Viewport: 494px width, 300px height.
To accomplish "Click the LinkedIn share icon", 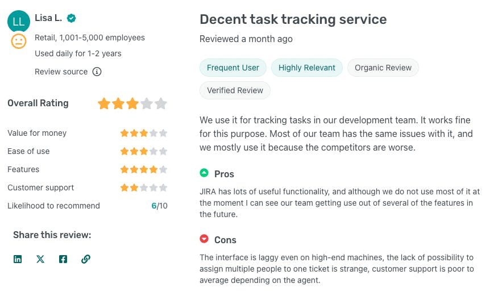I will click(x=18, y=259).
